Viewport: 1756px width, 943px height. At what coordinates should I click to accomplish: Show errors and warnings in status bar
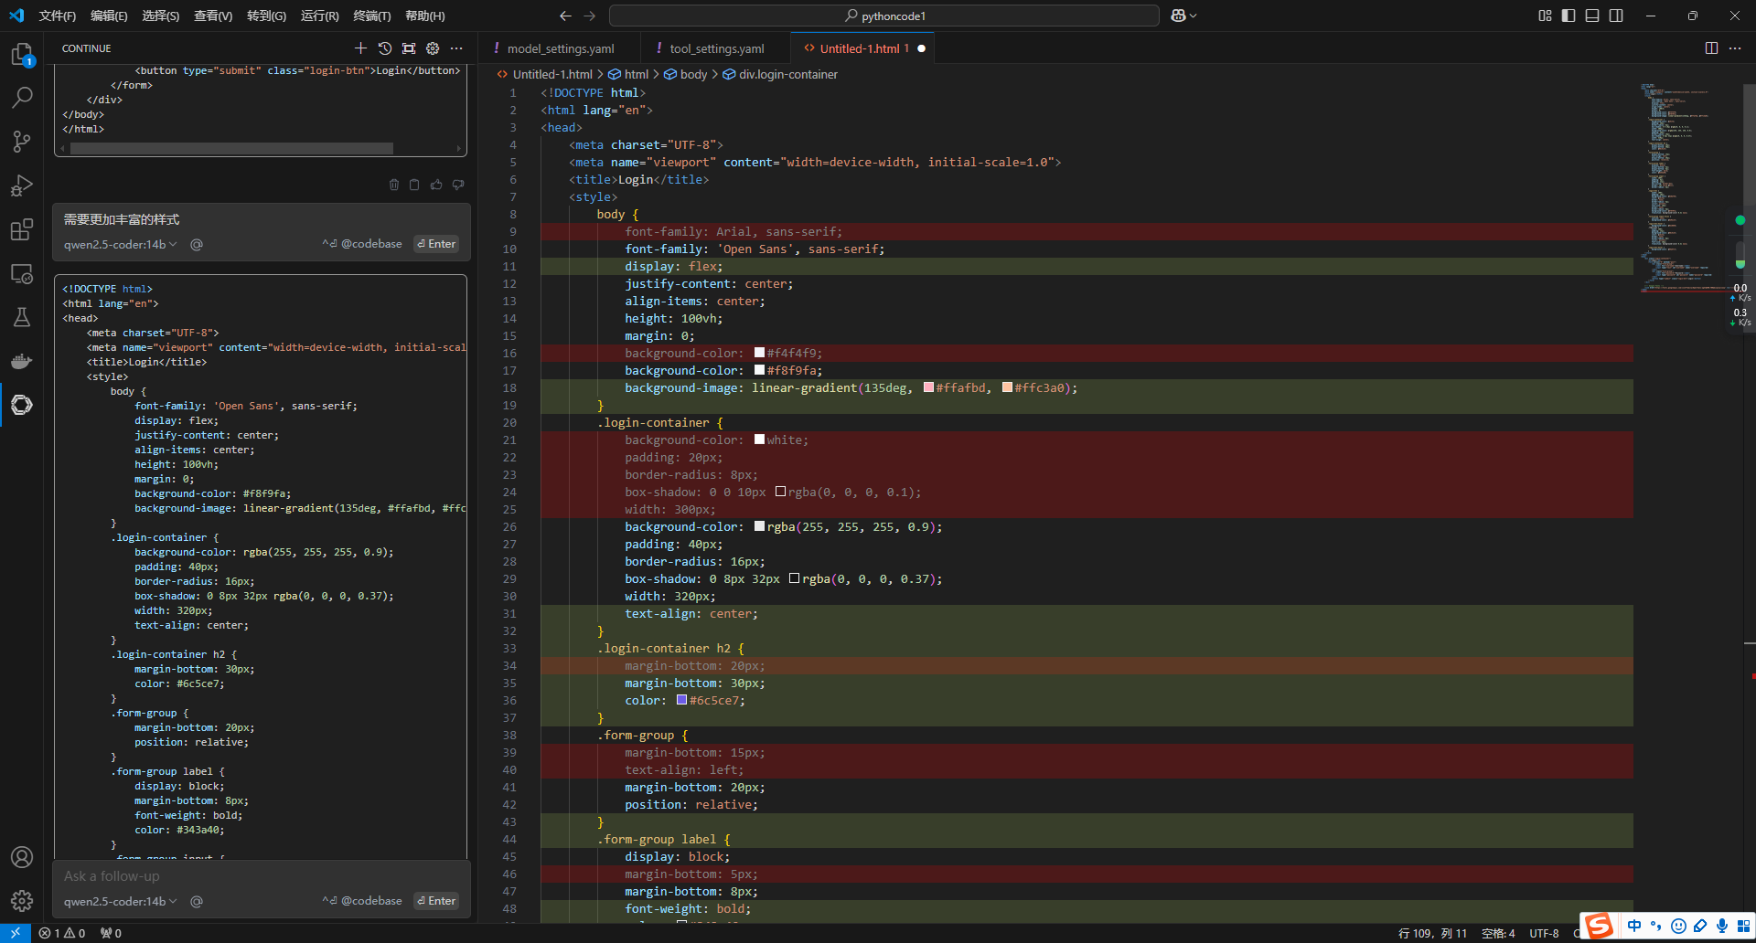click(62, 933)
